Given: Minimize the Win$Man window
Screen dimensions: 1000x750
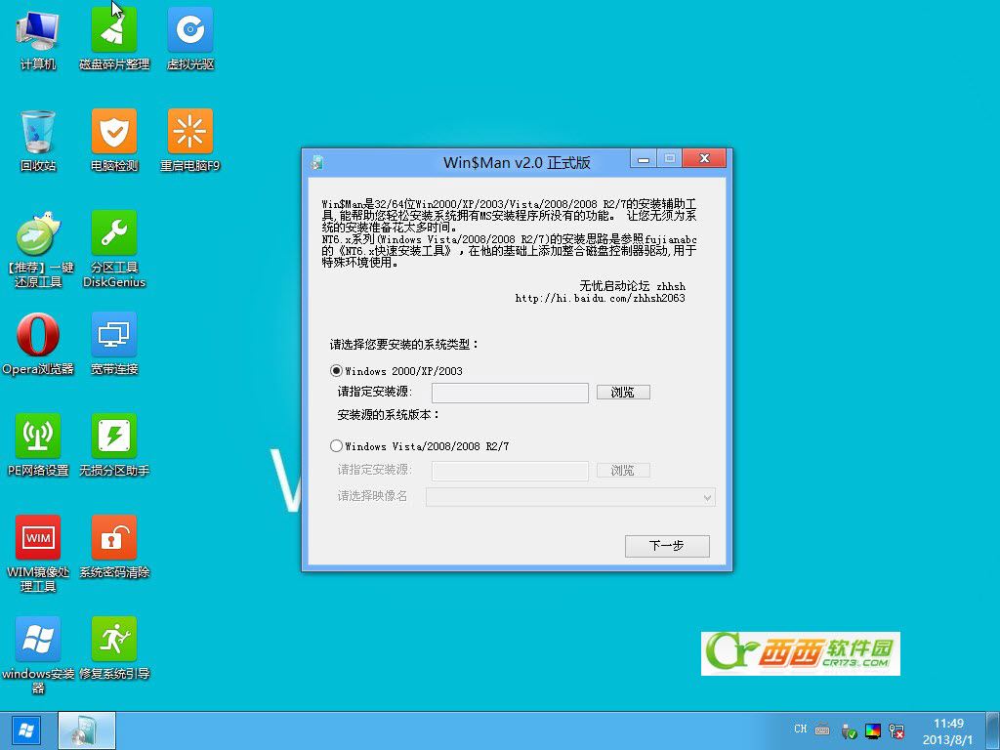Looking at the screenshot, I should click(644, 159).
